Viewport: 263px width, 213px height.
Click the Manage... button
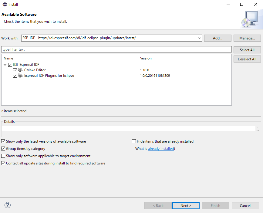tap(247, 38)
